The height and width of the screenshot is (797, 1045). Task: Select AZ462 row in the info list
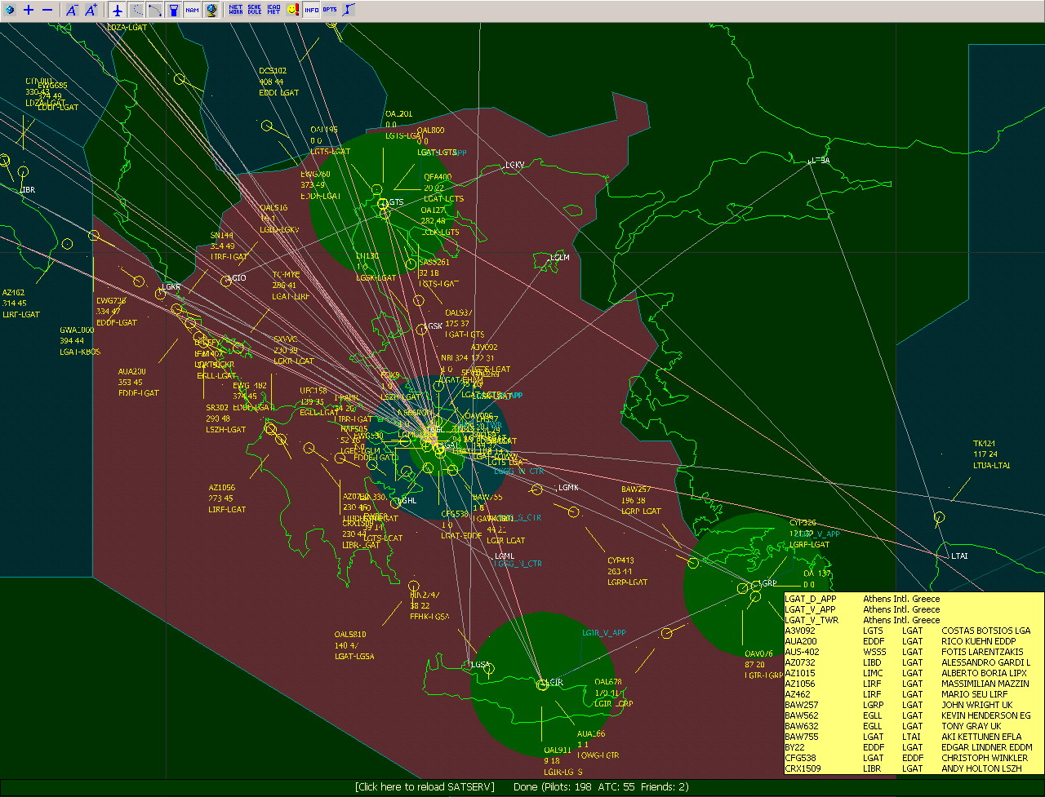[x=912, y=693]
